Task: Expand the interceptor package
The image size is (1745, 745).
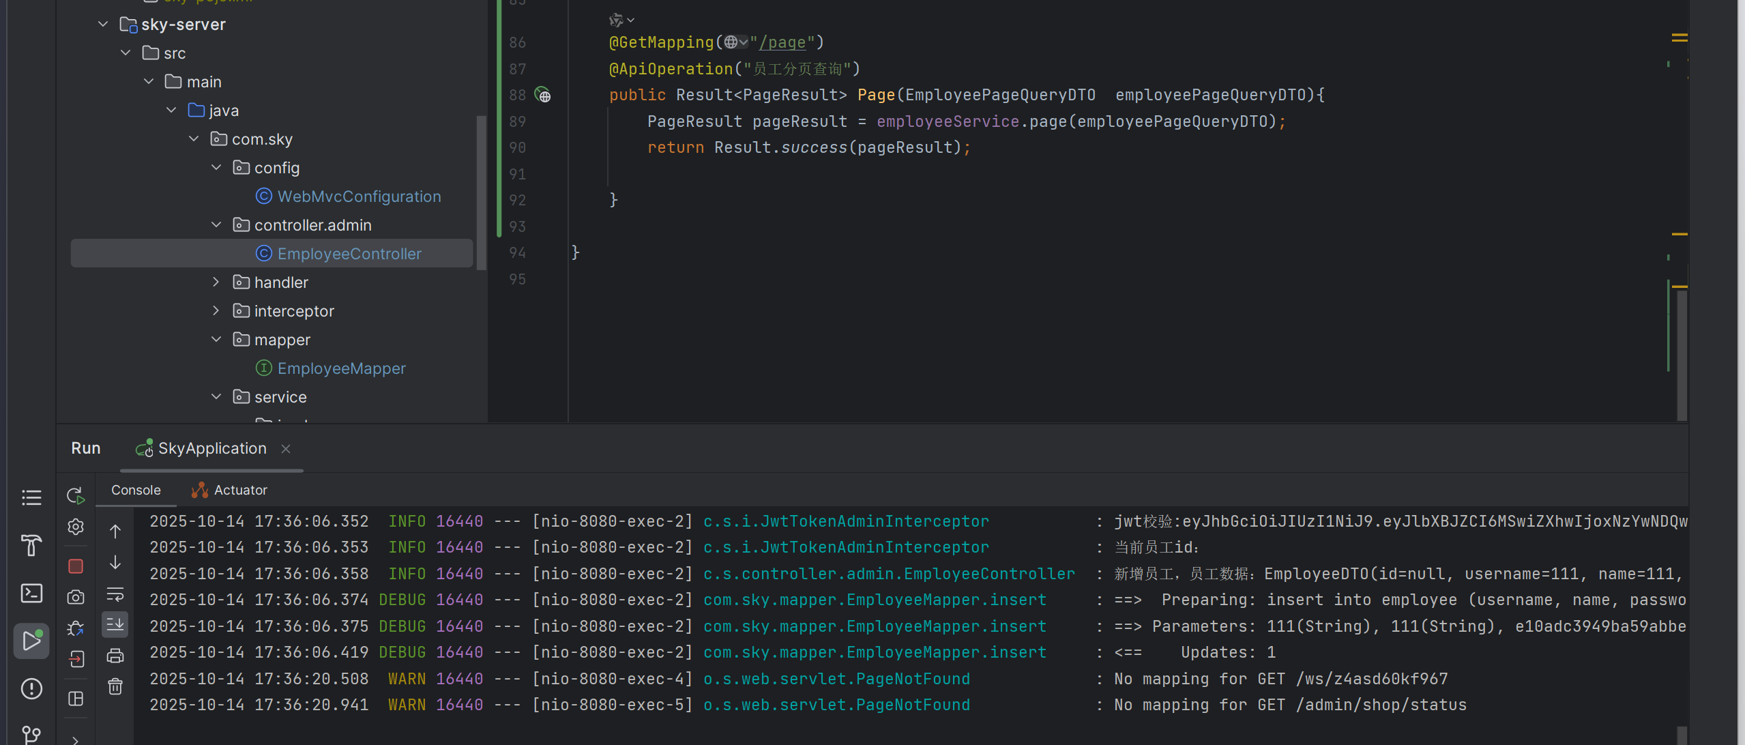Action: (x=216, y=311)
